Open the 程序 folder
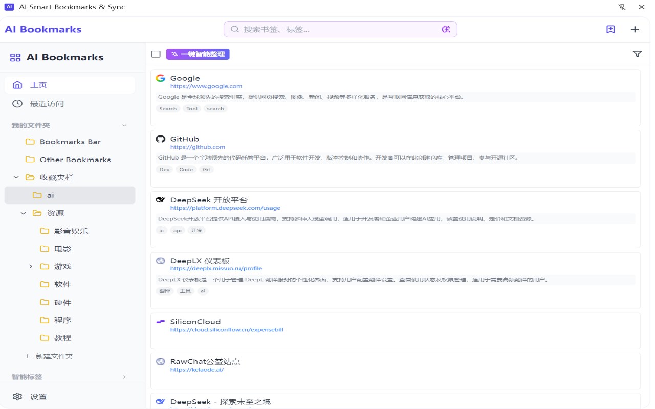Image resolution: width=655 pixels, height=409 pixels. (70, 320)
